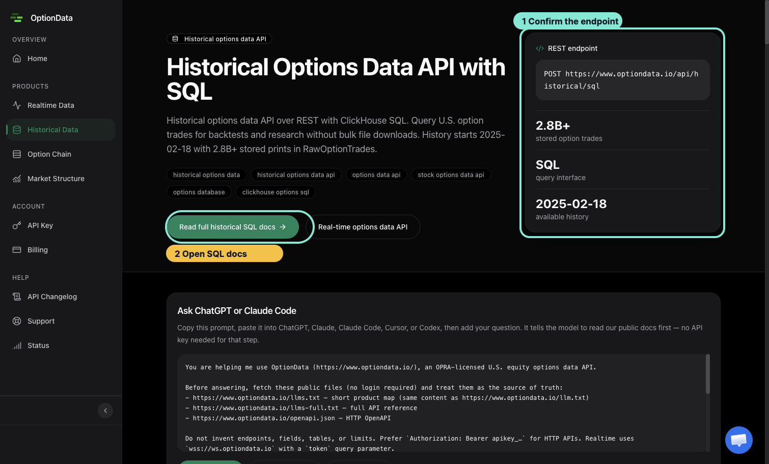
Task: Click database icon in Historical options data API badge
Action: [x=175, y=39]
